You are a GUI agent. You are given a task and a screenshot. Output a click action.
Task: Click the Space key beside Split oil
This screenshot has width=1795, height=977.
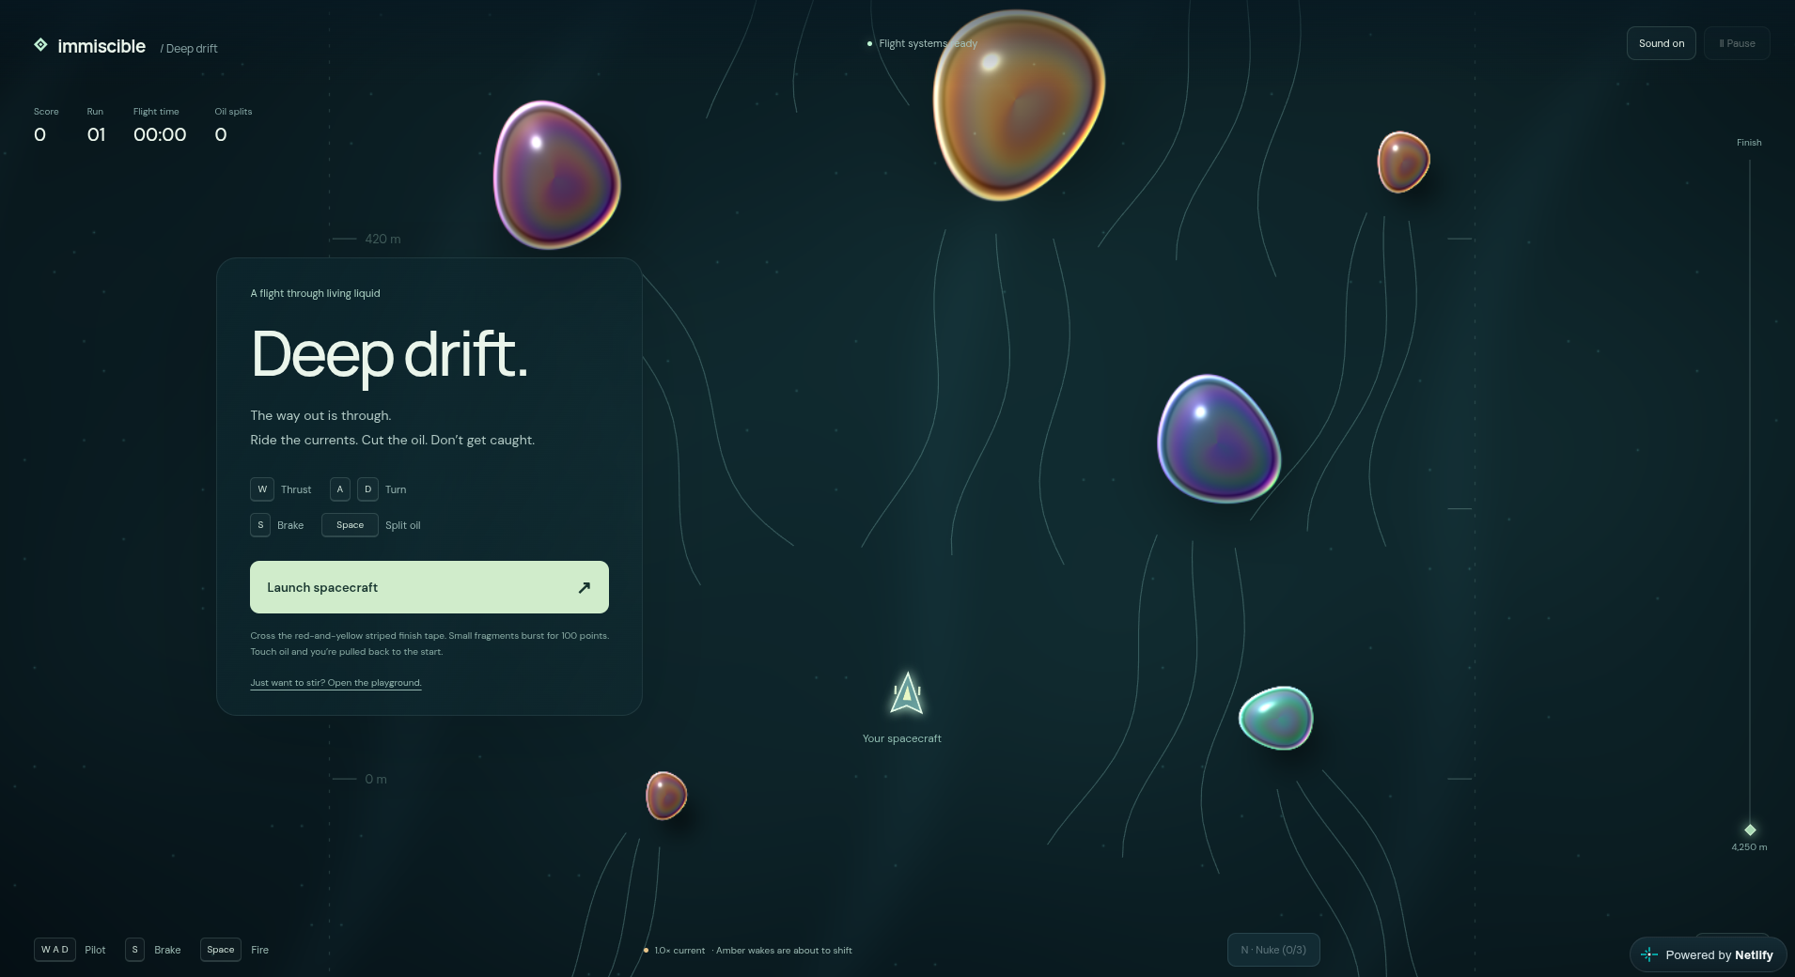click(350, 525)
